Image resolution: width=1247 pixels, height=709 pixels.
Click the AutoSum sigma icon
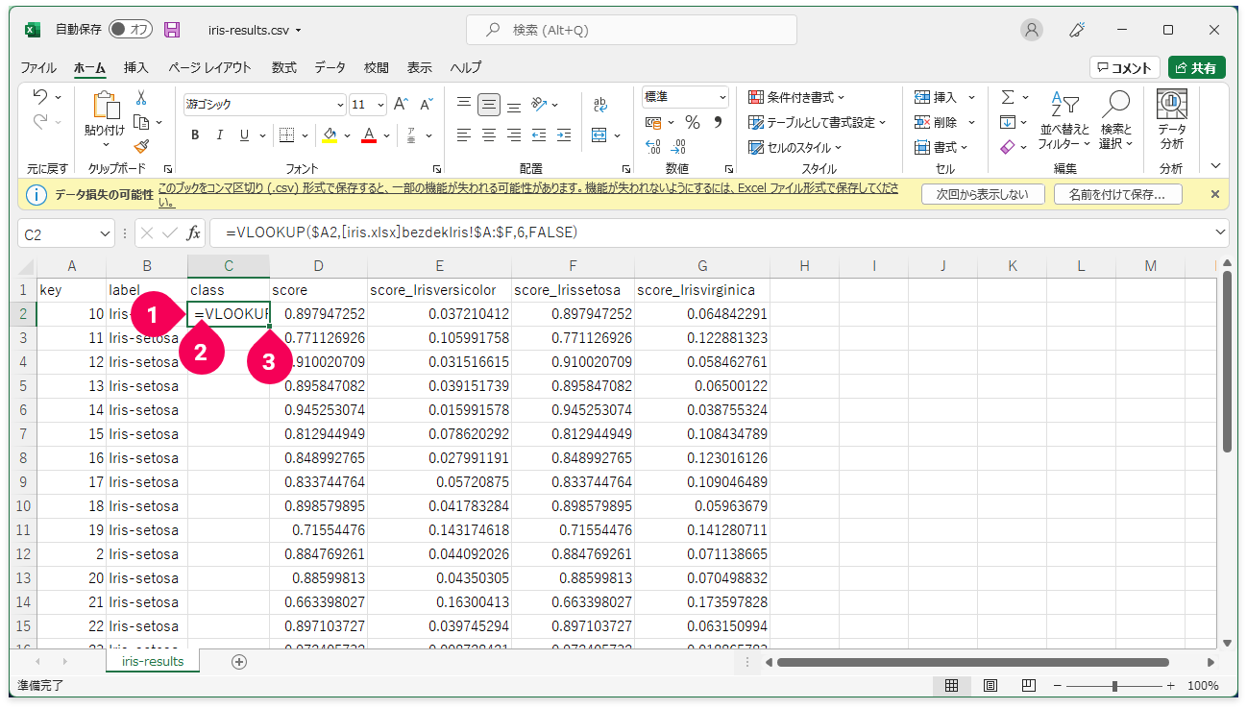[1008, 97]
